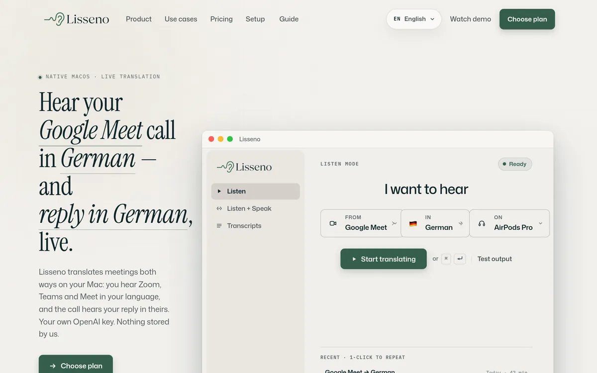Click the video camera icon in the FROM selector
The height and width of the screenshot is (373, 597).
point(333,223)
